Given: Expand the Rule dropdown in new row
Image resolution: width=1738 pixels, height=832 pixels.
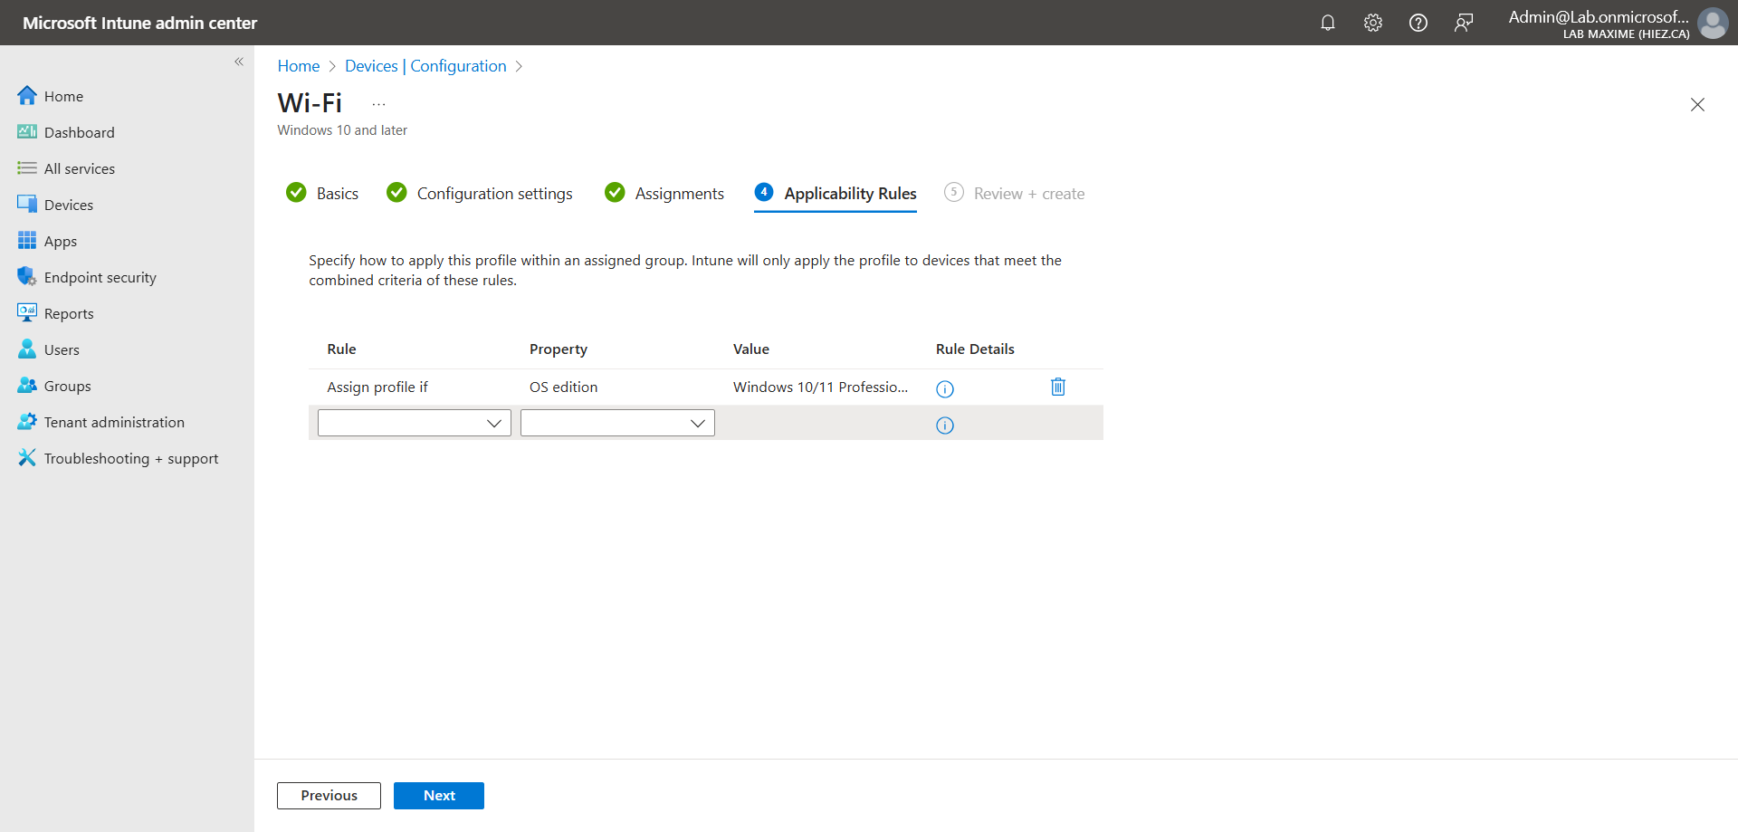Looking at the screenshot, I should (414, 423).
